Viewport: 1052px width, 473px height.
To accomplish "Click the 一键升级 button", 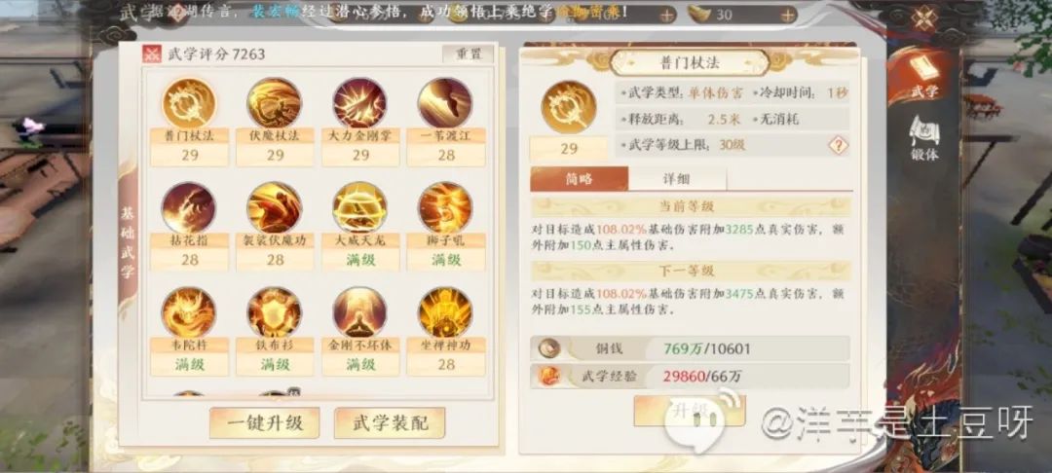I will [x=264, y=422].
